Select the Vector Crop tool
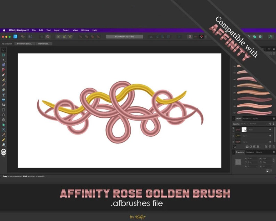The height and width of the screenshot is (221, 276). (x=3, y=105)
